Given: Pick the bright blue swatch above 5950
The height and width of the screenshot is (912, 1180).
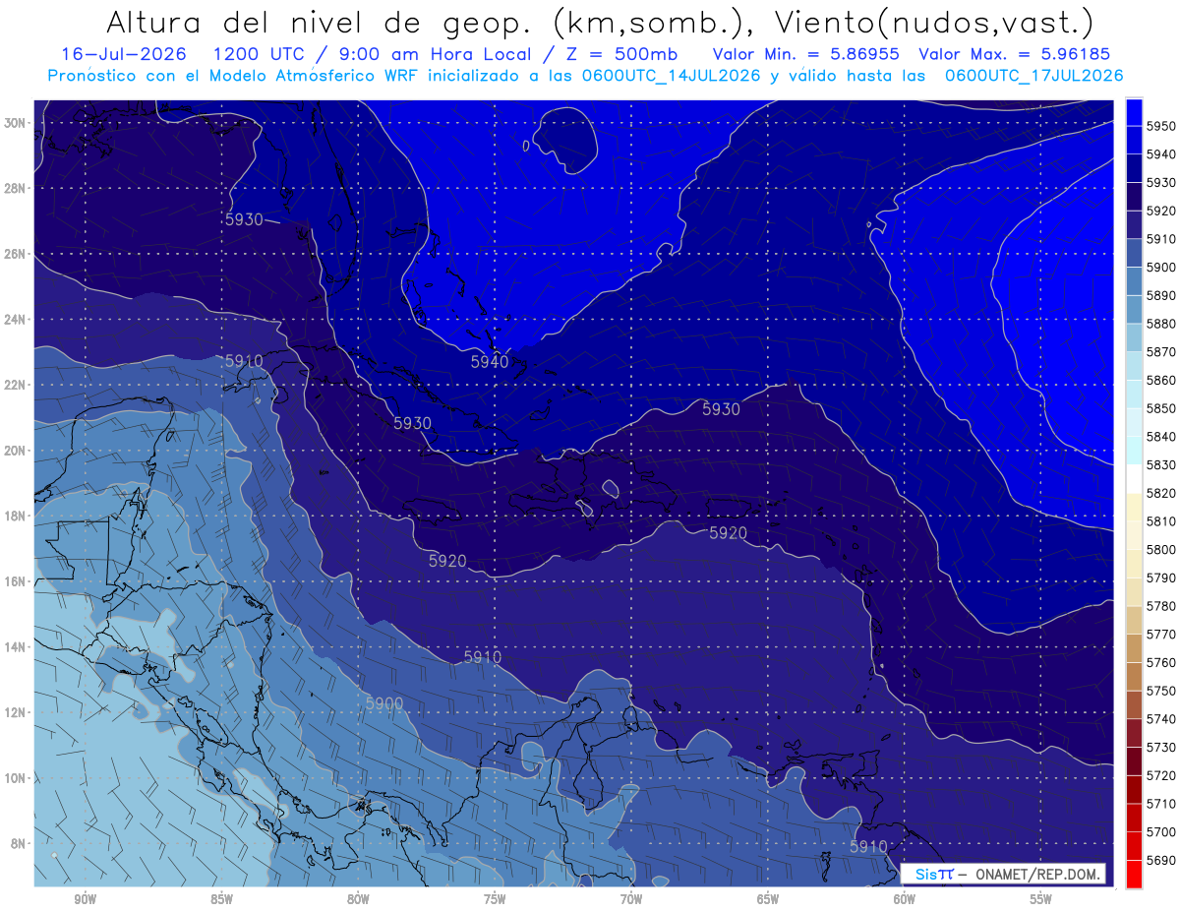Looking at the screenshot, I should click(1134, 112).
